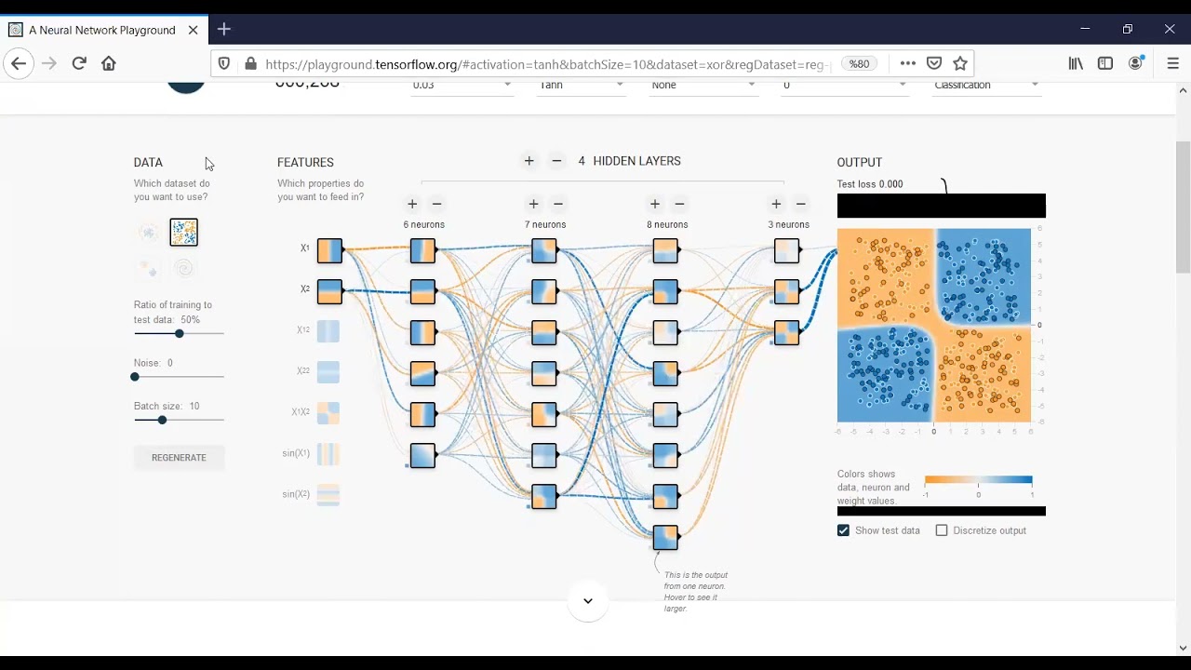Remove a hidden layer with minus icon
Image resolution: width=1191 pixels, height=670 pixels.
556,161
